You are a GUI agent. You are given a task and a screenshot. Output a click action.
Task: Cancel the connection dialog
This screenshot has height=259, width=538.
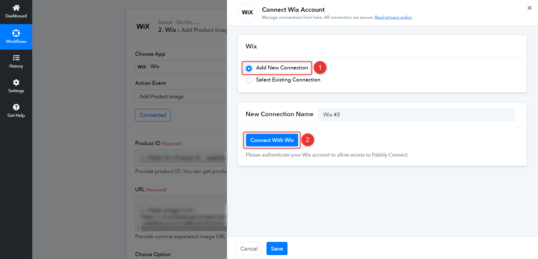pyautogui.click(x=249, y=248)
